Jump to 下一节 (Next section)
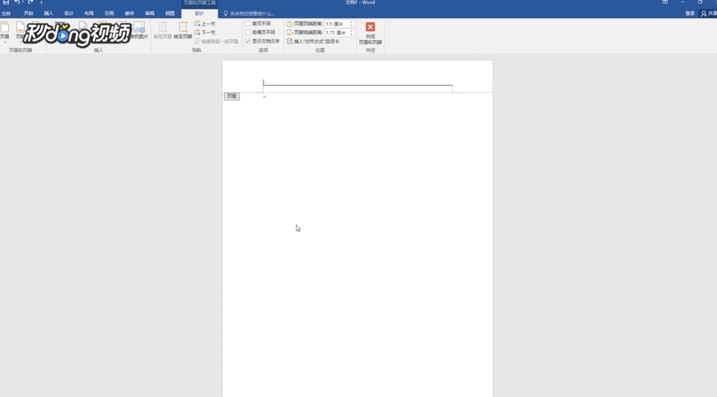717x397 pixels. [205, 32]
